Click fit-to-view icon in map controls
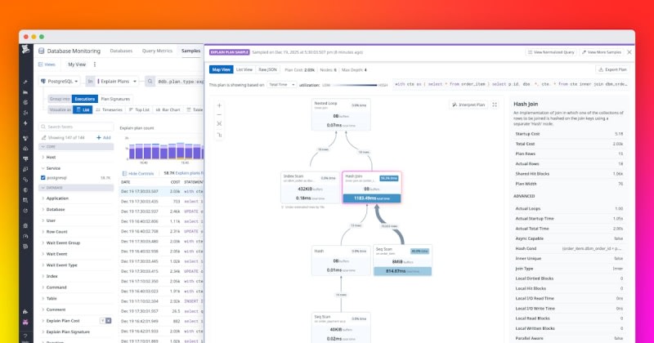The image size is (654, 343). (x=219, y=123)
